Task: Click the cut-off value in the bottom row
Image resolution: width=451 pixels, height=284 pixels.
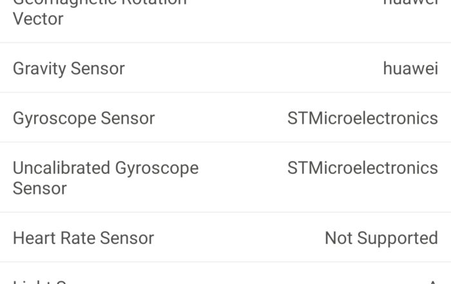Action: click(433, 281)
